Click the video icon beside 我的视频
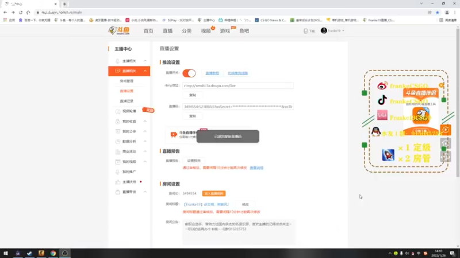The image size is (460, 258). point(118,162)
